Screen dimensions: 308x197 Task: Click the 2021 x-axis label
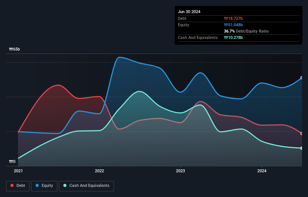(18, 171)
